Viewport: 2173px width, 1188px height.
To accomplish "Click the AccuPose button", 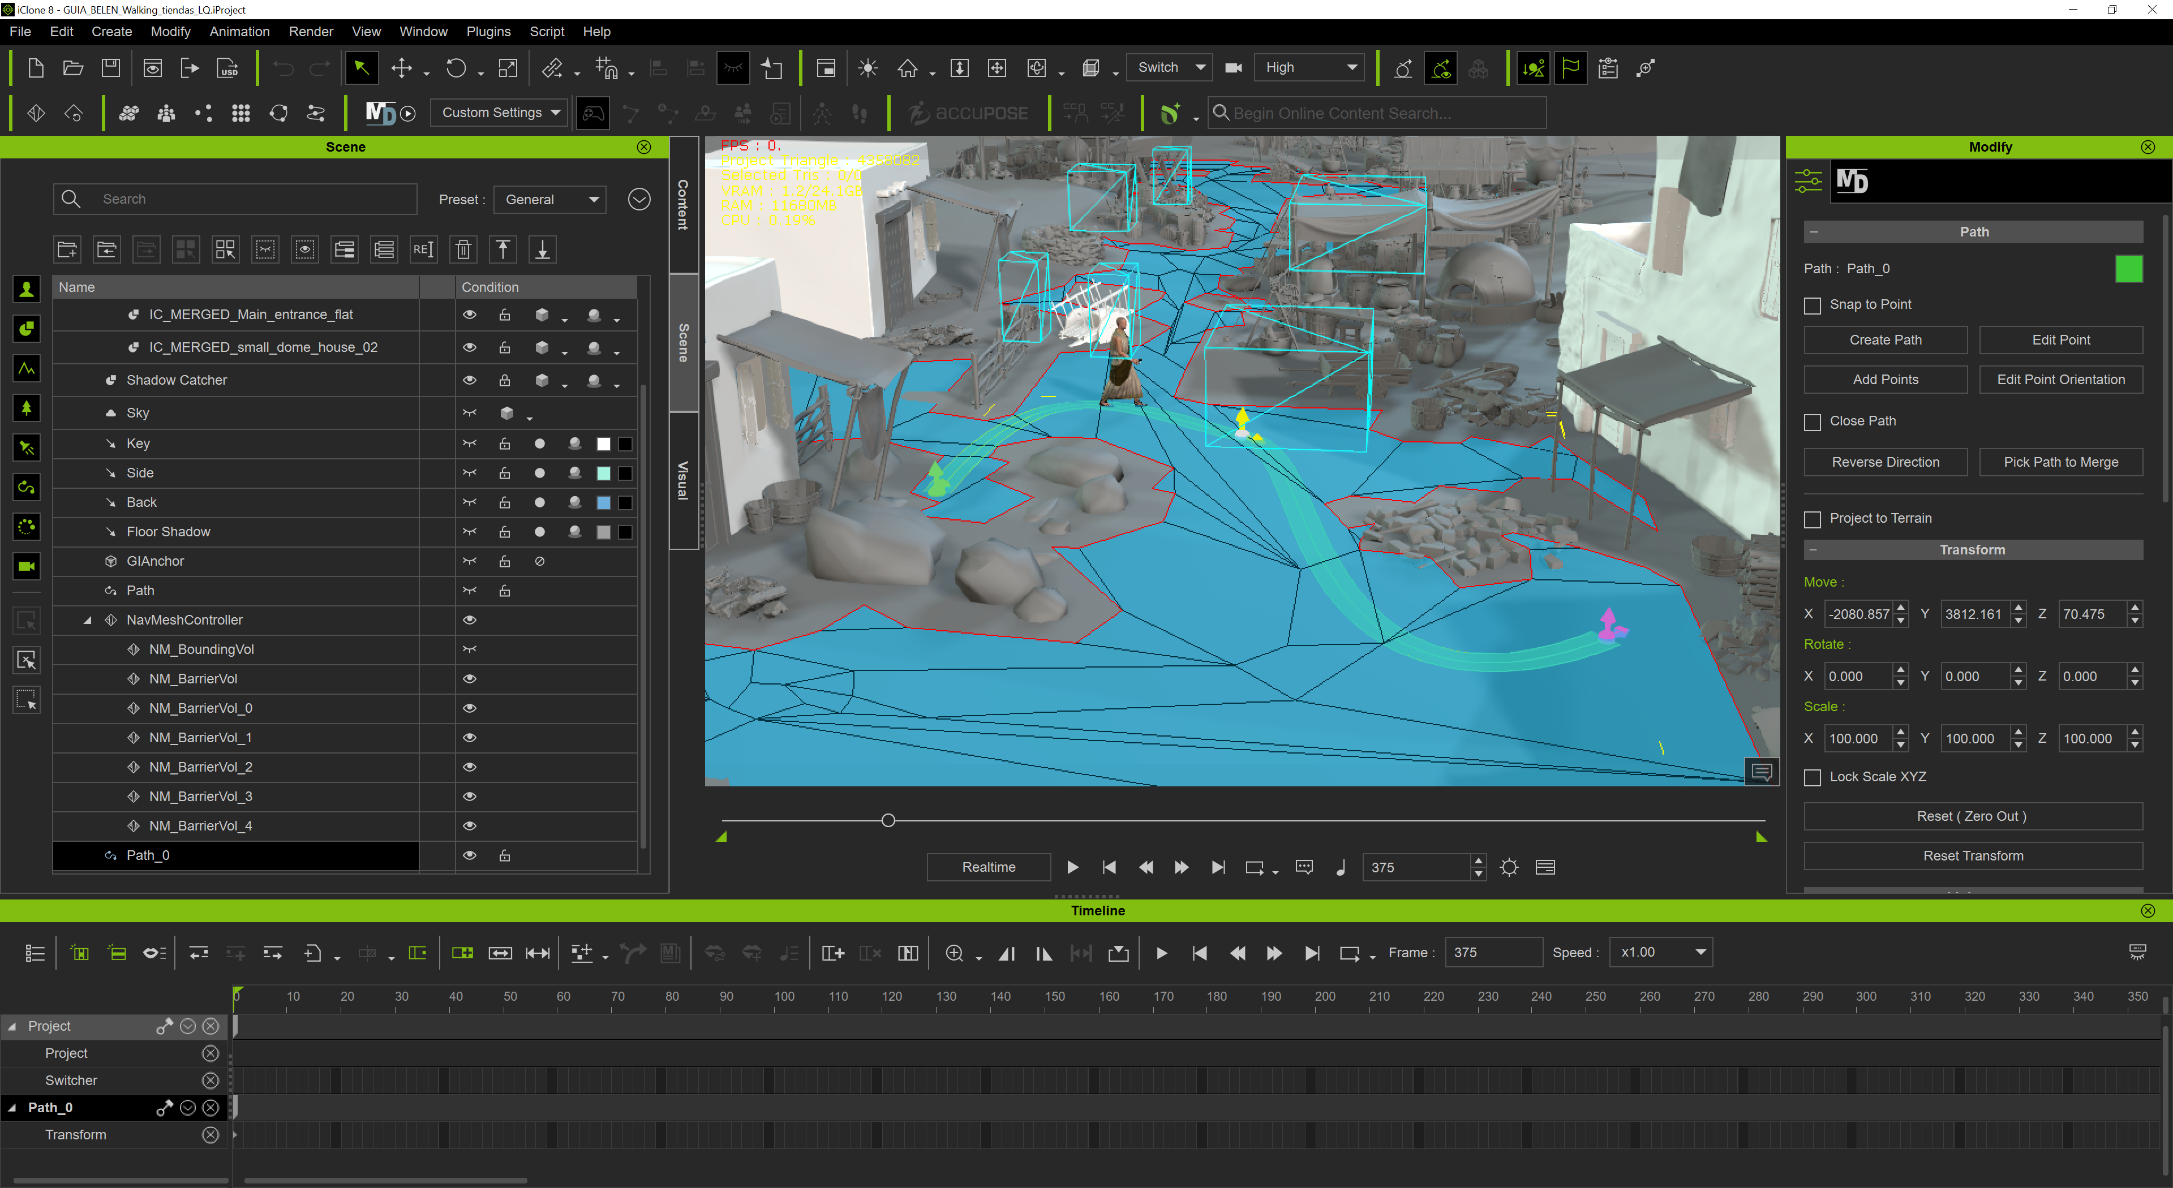I will click(x=968, y=113).
